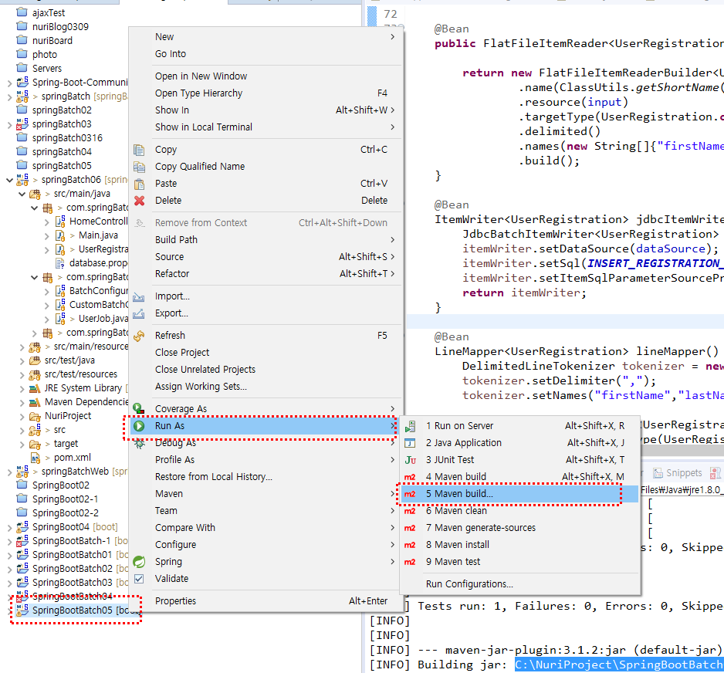Collapse the springBatch06 project tree
The width and height of the screenshot is (724, 673).
9,180
